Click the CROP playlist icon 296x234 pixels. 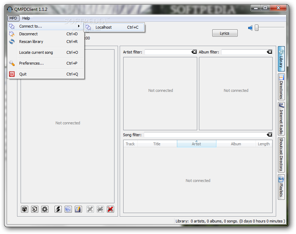[100, 209]
